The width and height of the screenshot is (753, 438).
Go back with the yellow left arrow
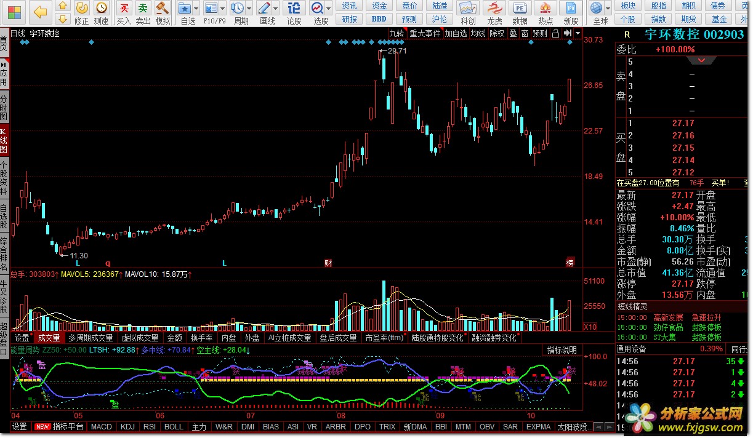[x=40, y=12]
